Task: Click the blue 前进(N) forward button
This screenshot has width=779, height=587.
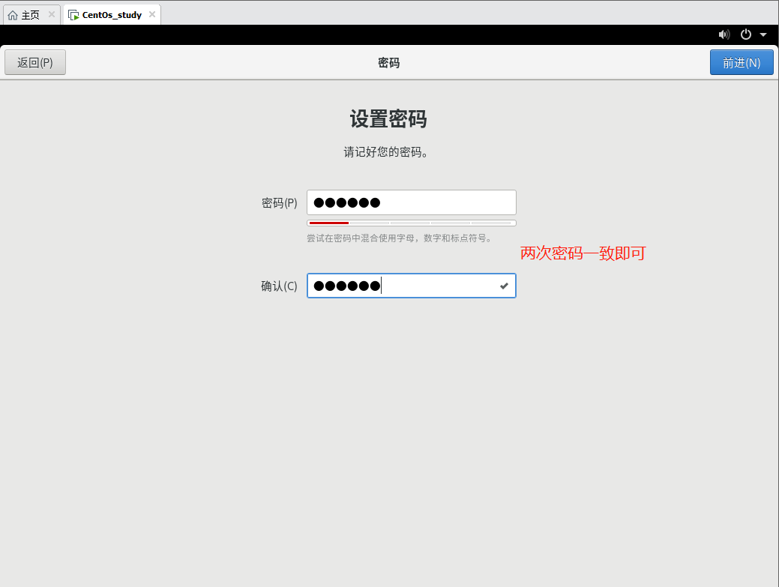Action: pos(742,62)
